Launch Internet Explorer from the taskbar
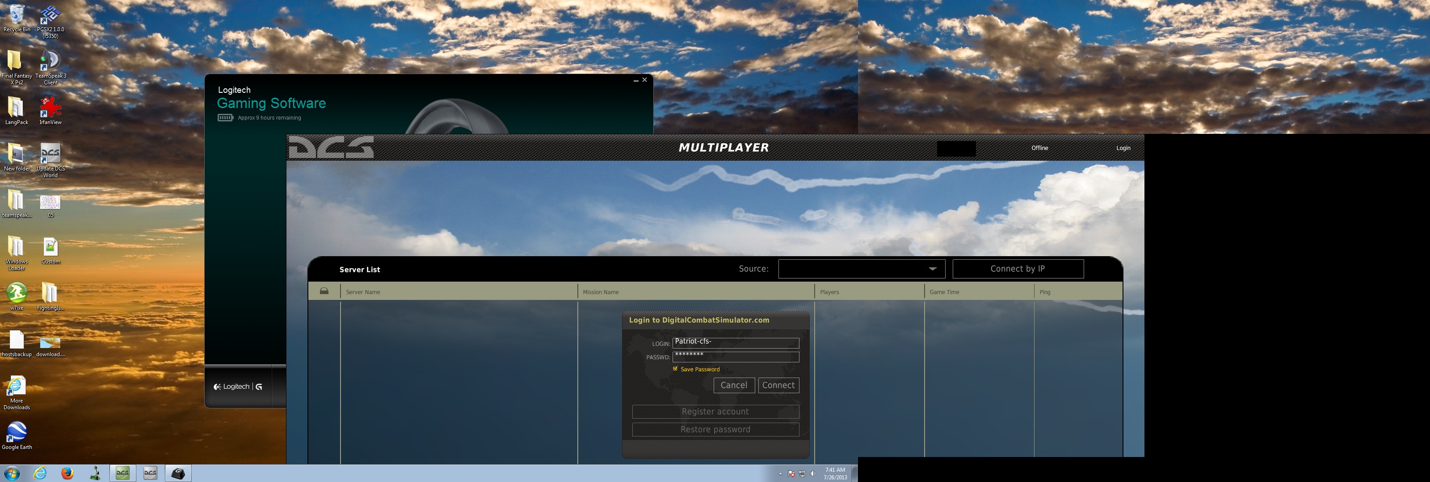The width and height of the screenshot is (1430, 482). point(40,473)
